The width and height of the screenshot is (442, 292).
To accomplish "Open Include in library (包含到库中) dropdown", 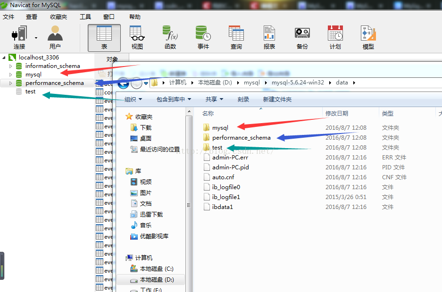I will pos(174,99).
